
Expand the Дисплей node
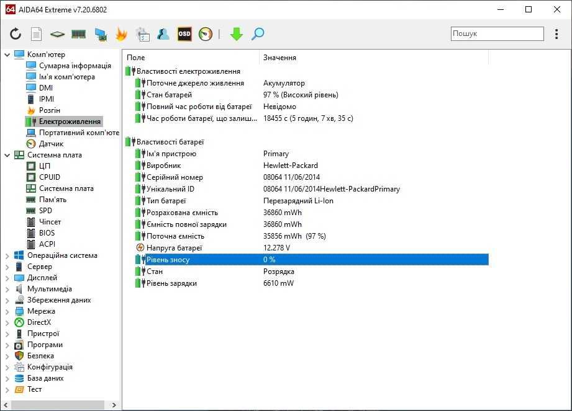[7, 278]
